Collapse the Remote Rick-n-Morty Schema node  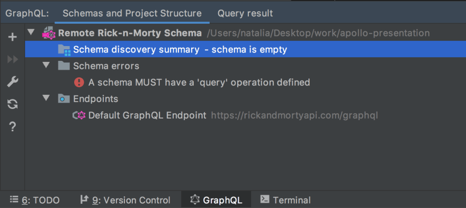[x=31, y=32]
